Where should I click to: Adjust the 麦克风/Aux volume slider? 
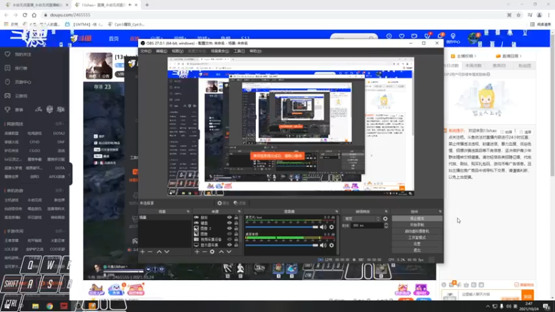click(x=282, y=227)
